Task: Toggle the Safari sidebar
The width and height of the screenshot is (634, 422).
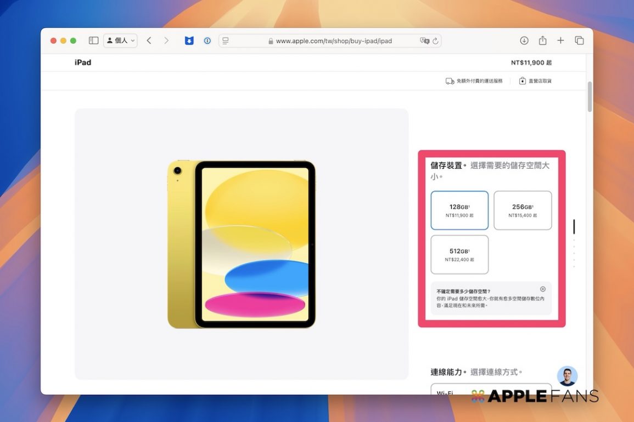Action: click(x=94, y=41)
